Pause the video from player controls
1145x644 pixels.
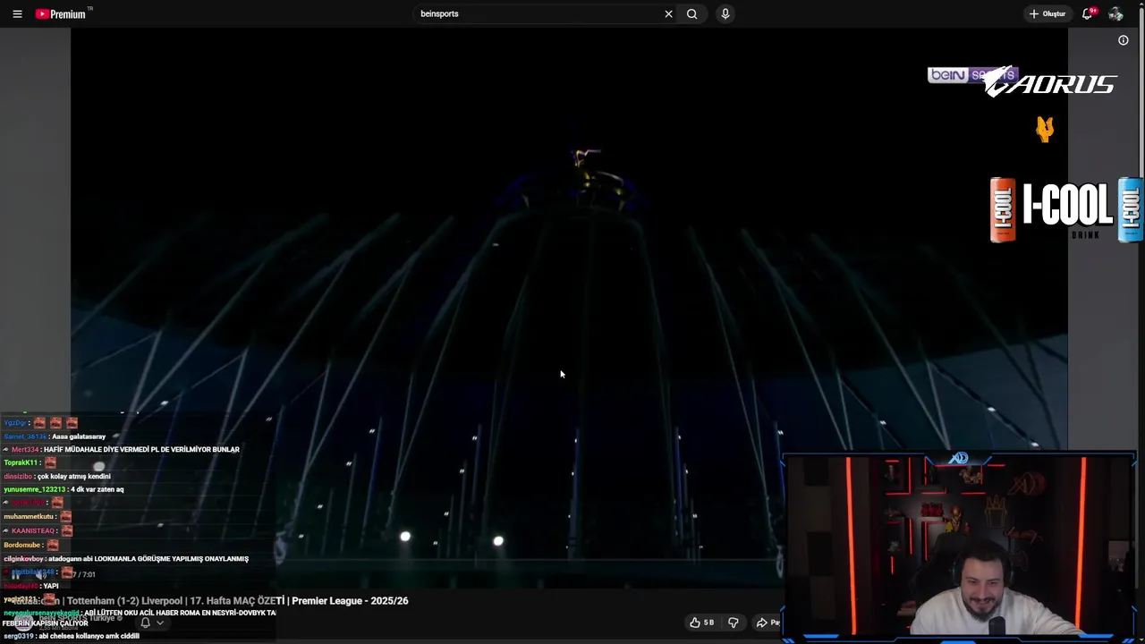(x=15, y=574)
